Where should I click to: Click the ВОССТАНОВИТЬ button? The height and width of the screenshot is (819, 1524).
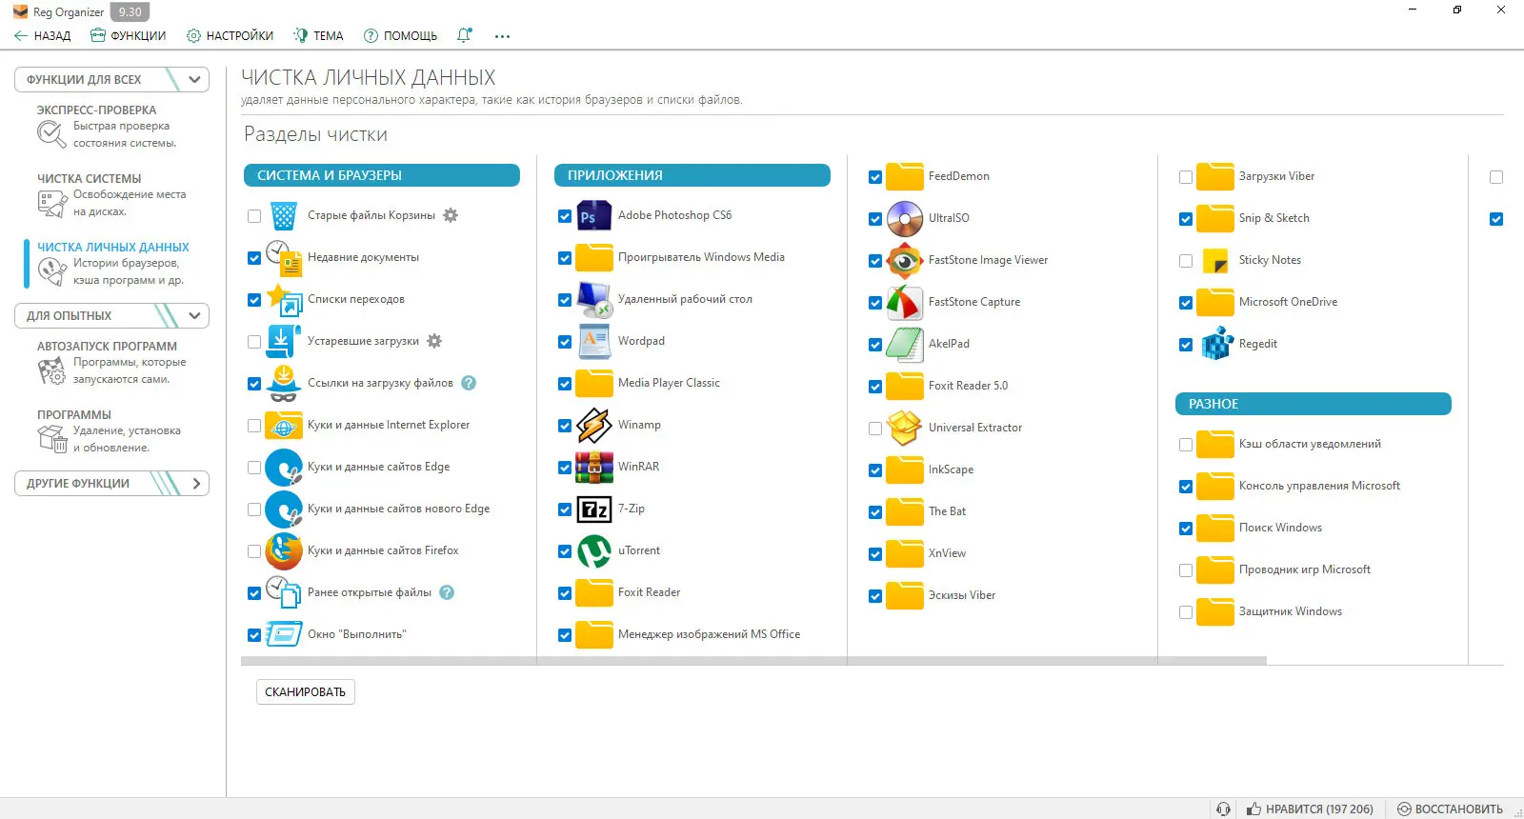tap(1450, 809)
